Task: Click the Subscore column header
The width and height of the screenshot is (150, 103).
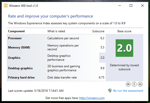Action: [98, 31]
